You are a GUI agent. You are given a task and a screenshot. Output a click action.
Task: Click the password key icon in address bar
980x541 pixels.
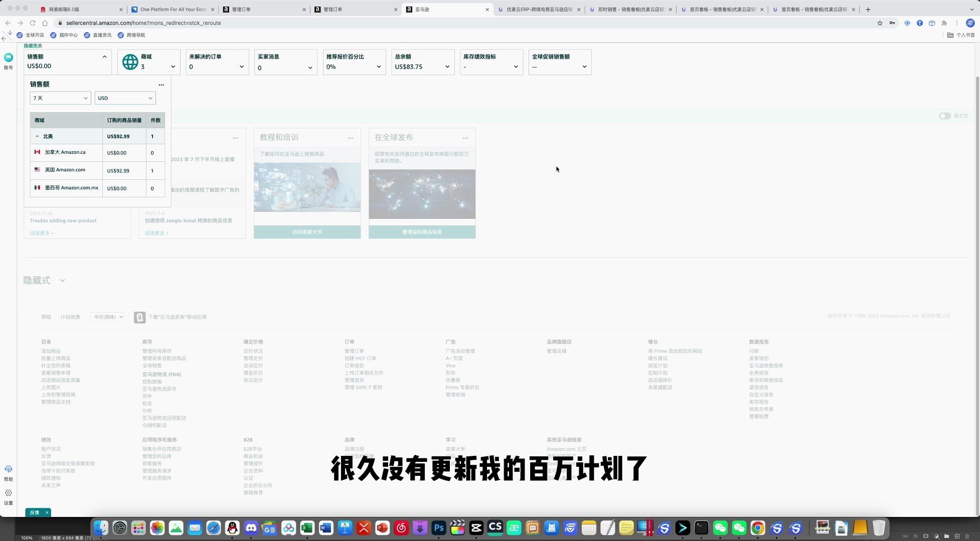(892, 23)
